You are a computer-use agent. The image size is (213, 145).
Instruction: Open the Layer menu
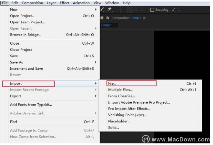tap(51, 3)
